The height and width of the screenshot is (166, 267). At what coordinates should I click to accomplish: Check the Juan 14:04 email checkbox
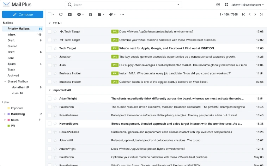49,65
